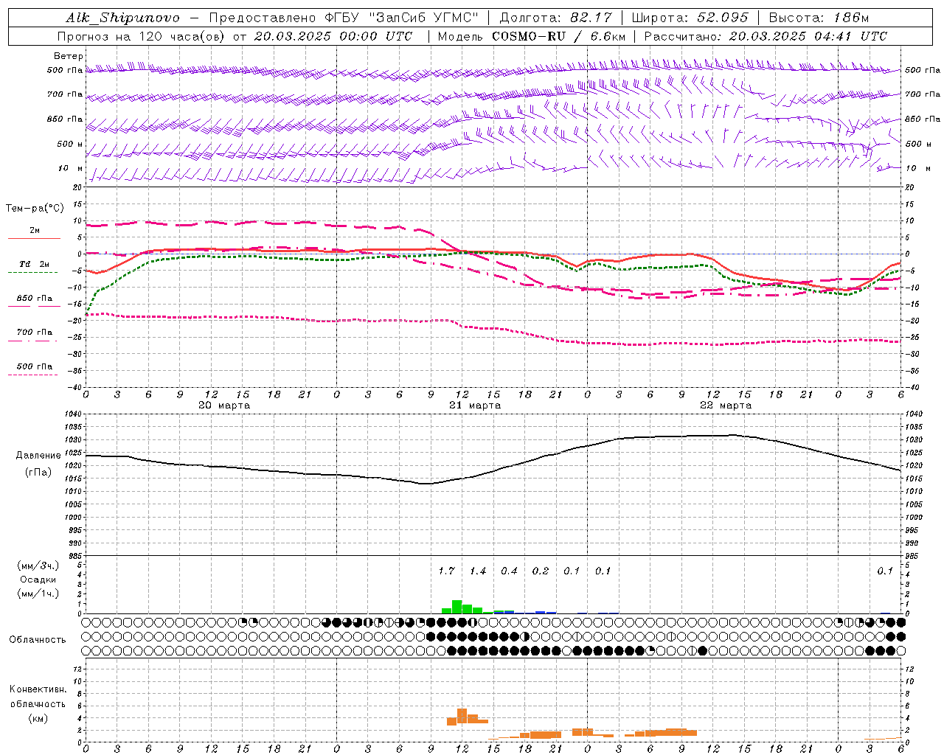
Task: Click the precipitation total "1.4"
Action: tap(478, 571)
